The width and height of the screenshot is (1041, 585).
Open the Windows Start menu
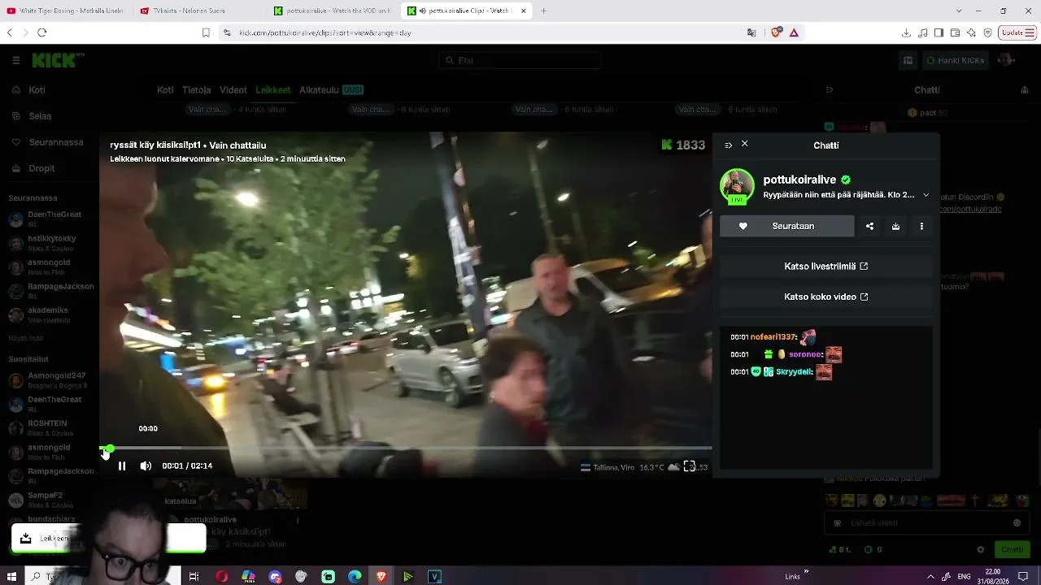click(11, 577)
